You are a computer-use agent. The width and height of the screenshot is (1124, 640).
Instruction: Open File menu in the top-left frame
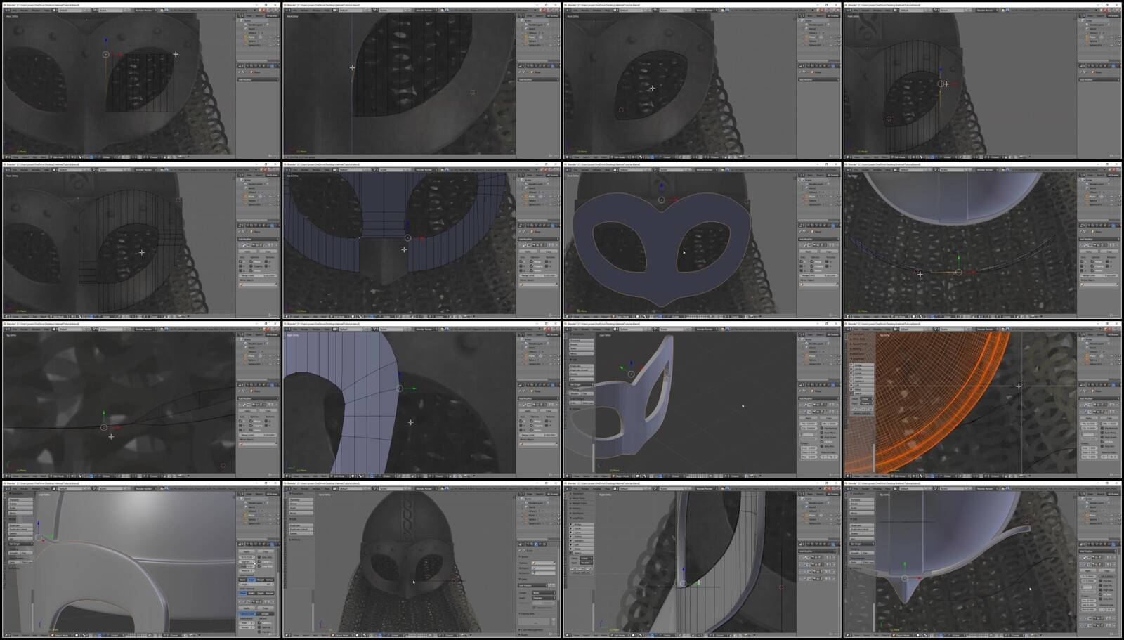(15, 11)
